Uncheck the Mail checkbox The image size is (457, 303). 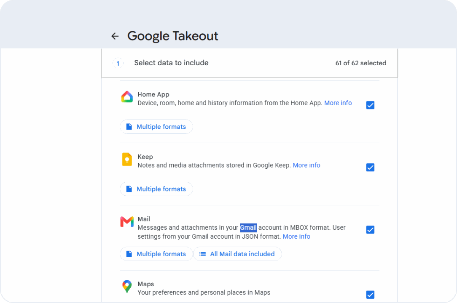tap(370, 230)
